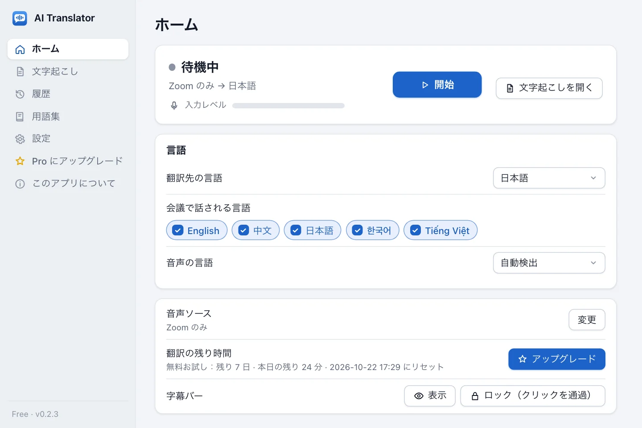Uncheck the 中文 language checkbox
This screenshot has width=642, height=428.
(x=243, y=230)
